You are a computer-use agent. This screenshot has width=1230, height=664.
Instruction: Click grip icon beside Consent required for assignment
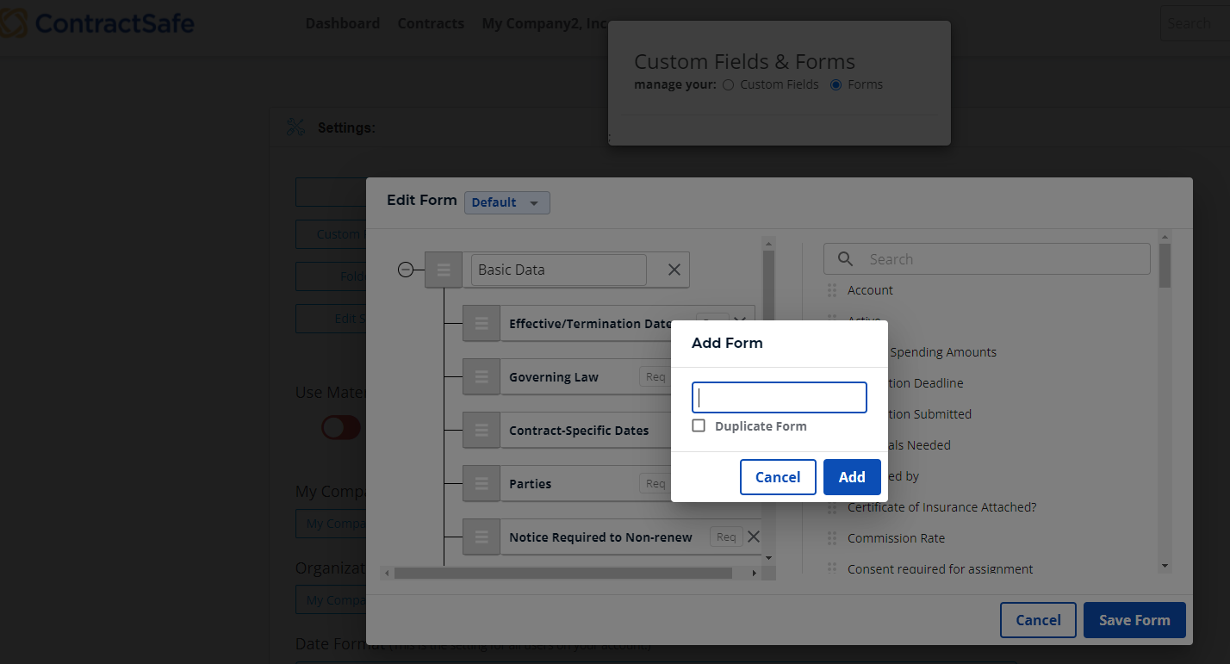(x=832, y=569)
